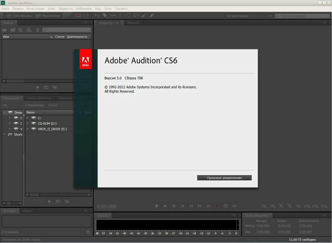Select the Move tool in toolbar
The width and height of the screenshot is (332, 243).
click(97, 16)
